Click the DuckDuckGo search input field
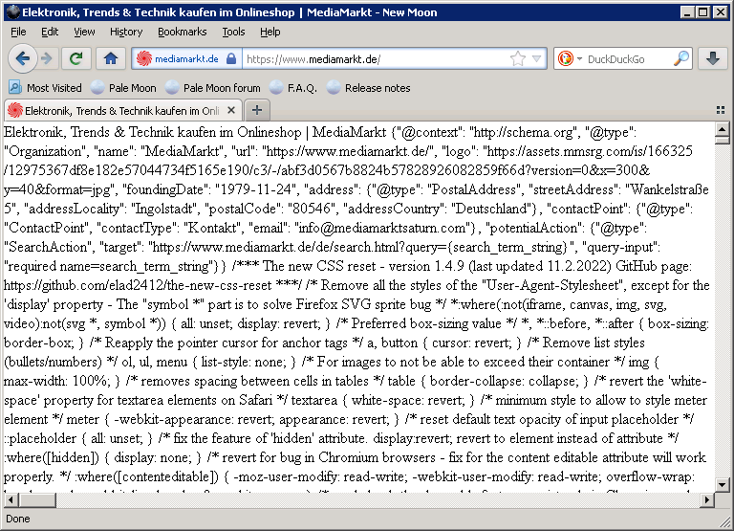Screen dimensions: 734x531 tap(627, 59)
